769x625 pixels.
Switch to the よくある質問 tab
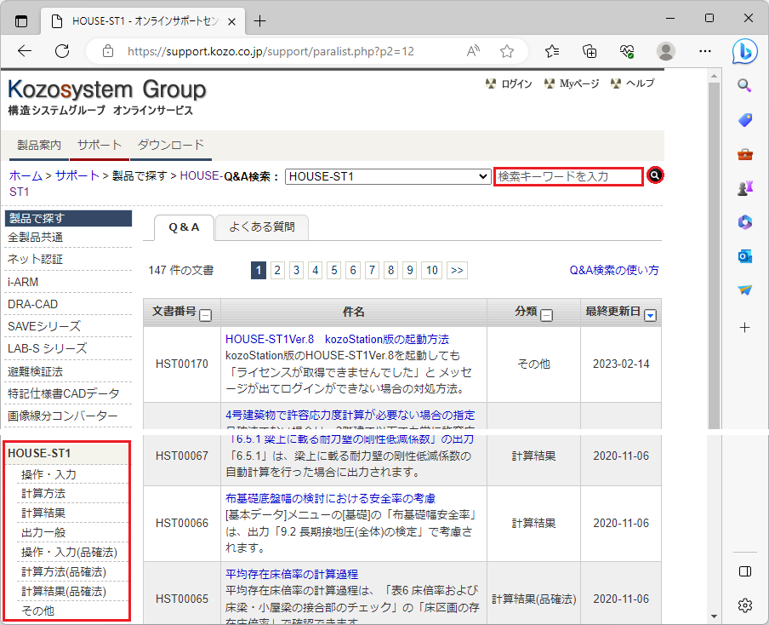tap(261, 226)
